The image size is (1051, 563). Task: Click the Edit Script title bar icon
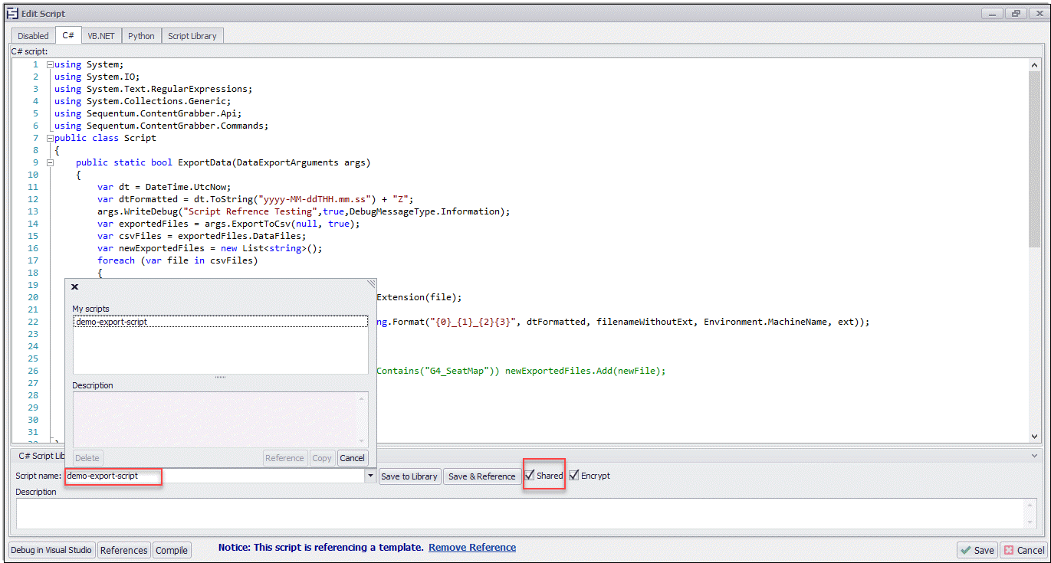tap(12, 13)
